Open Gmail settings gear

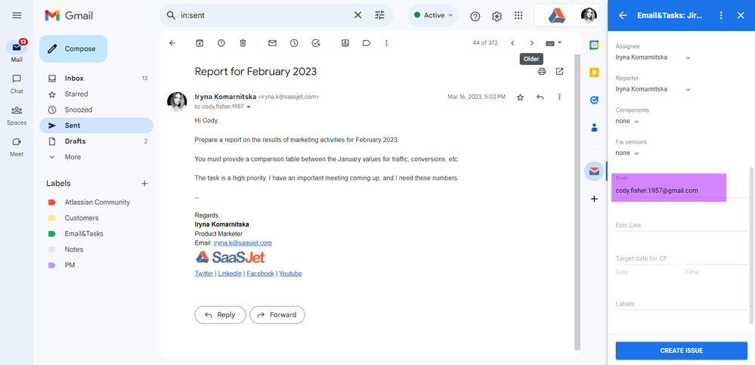[497, 16]
